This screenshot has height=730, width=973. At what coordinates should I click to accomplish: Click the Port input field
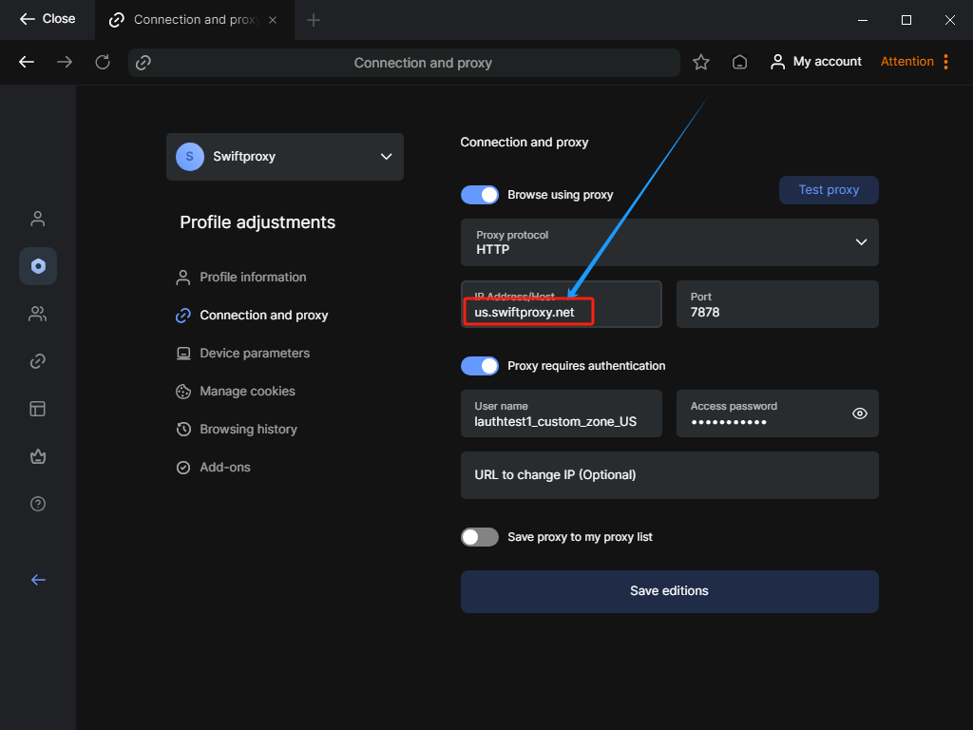pyautogui.click(x=777, y=305)
